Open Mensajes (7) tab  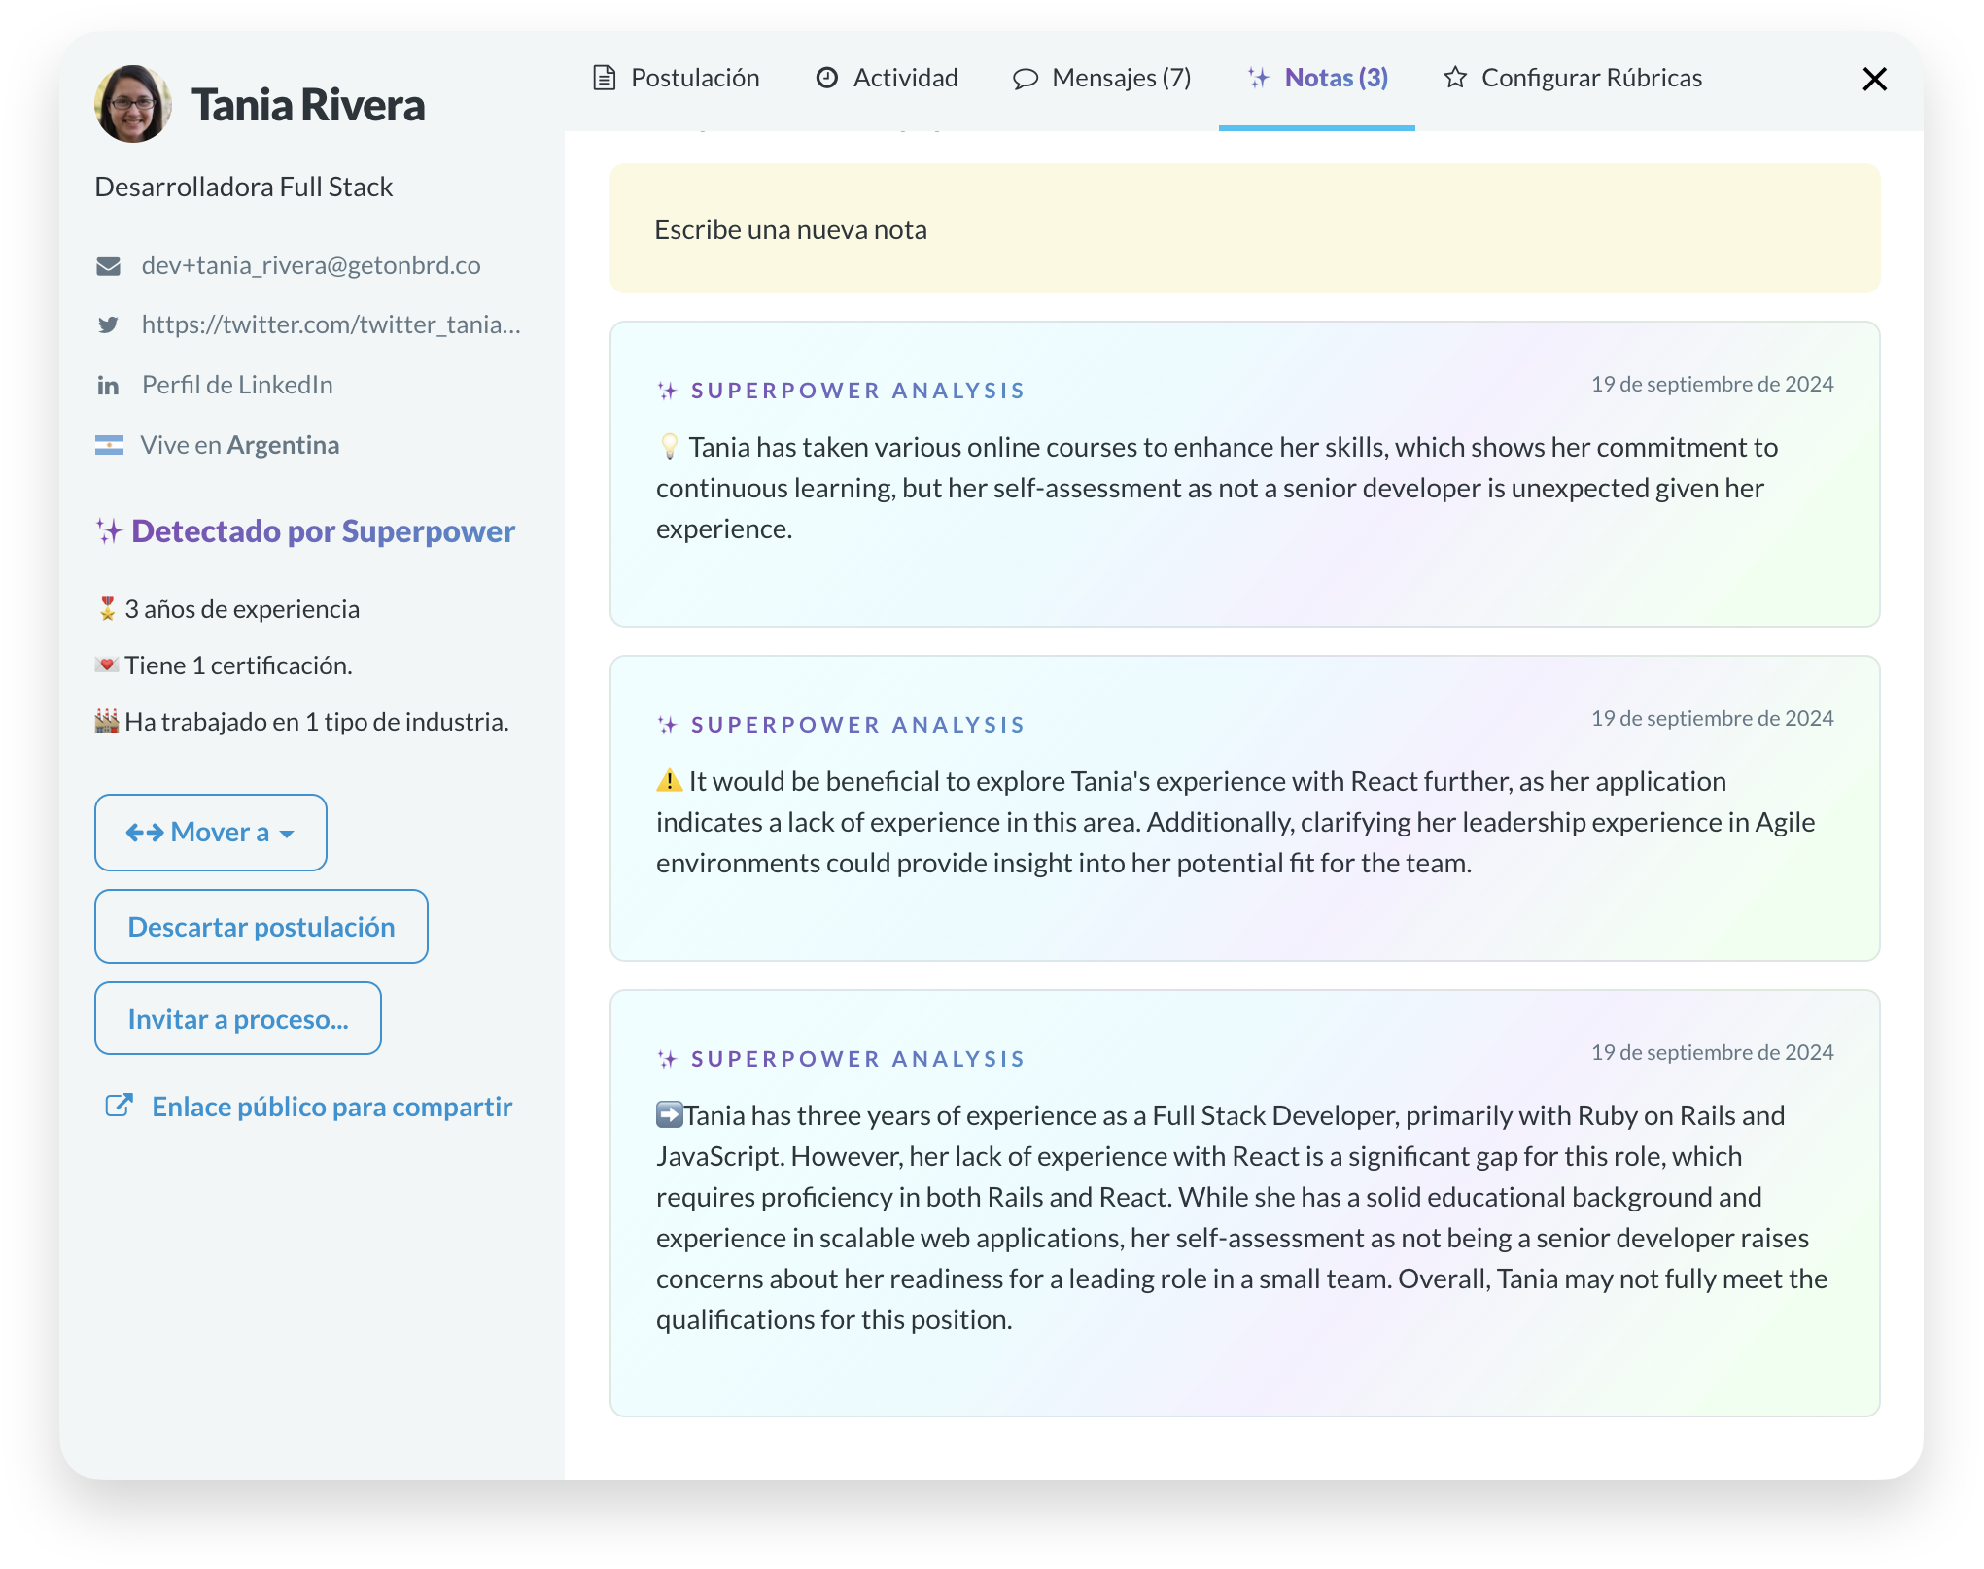point(1101,78)
